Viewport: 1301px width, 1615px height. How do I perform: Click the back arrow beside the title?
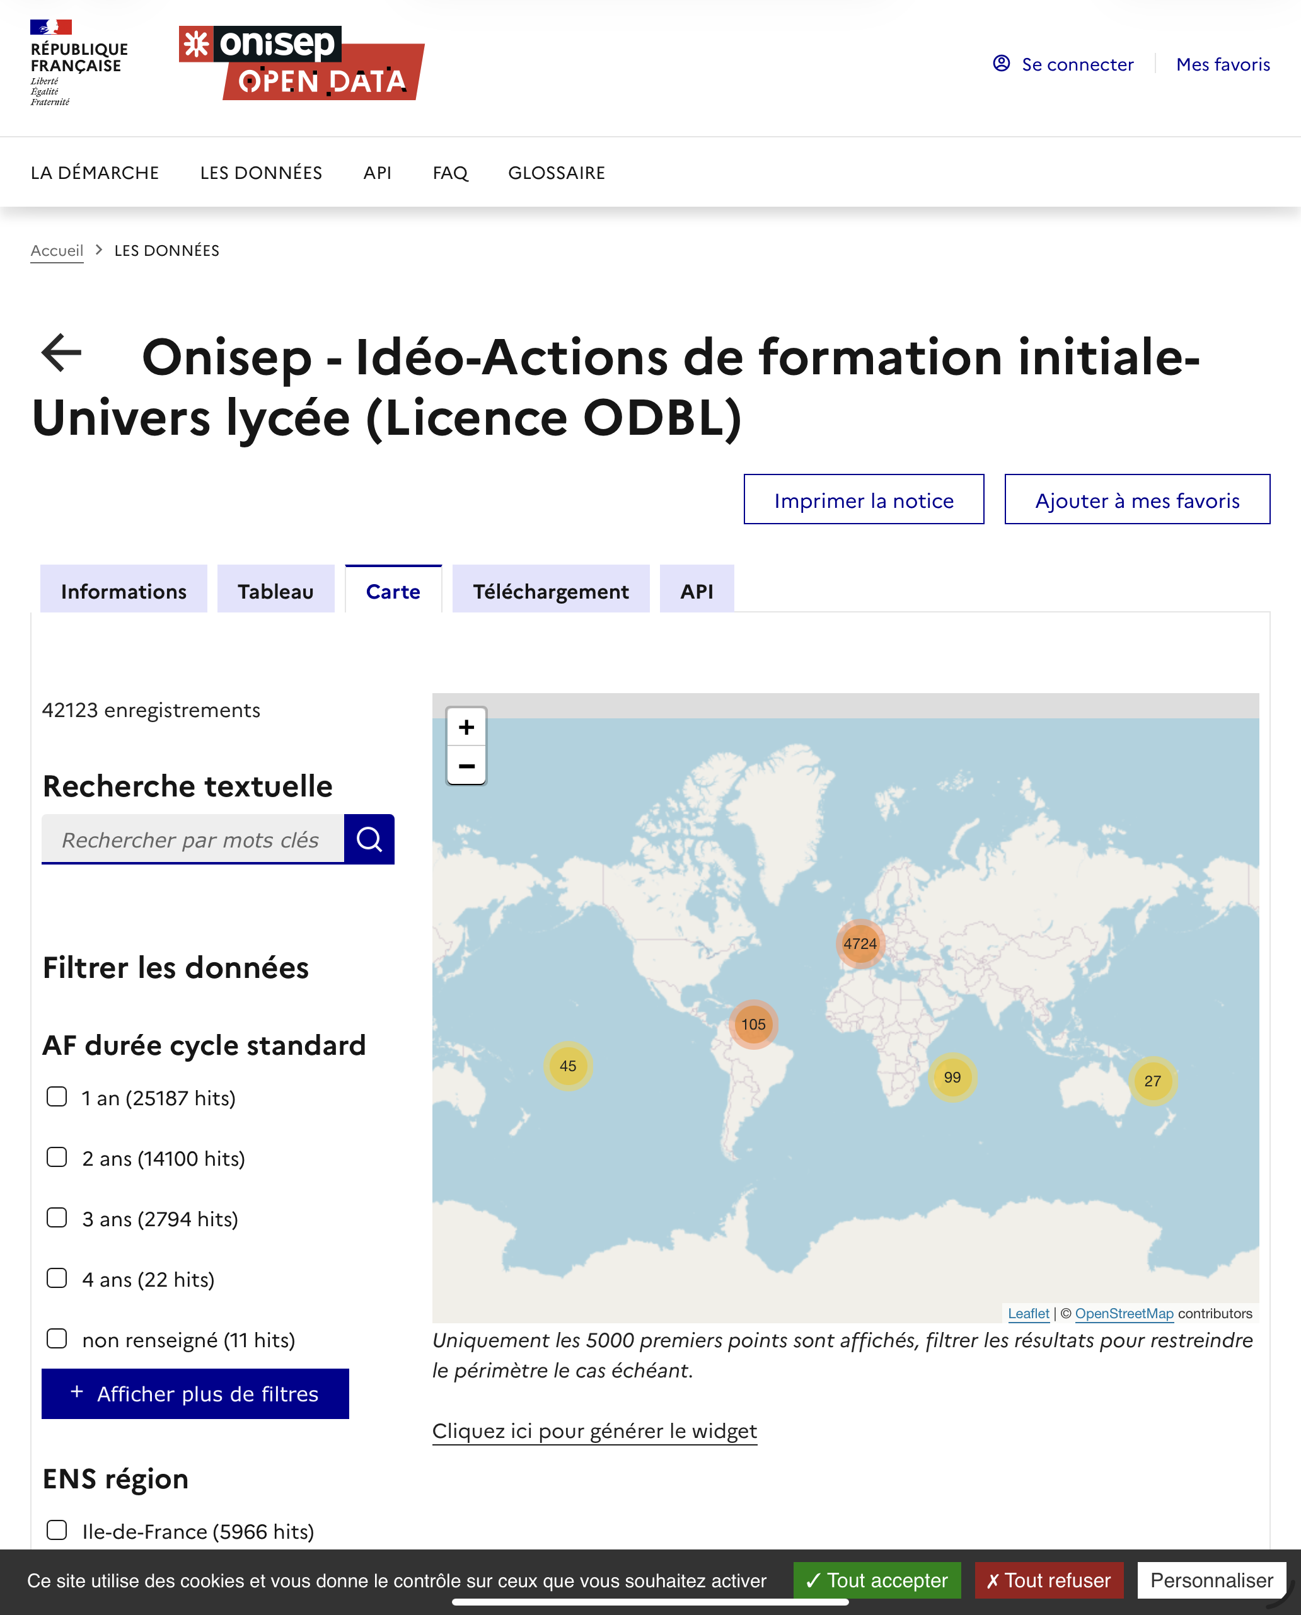61,353
